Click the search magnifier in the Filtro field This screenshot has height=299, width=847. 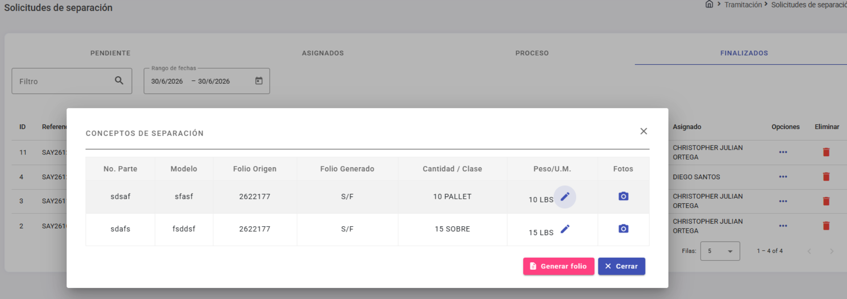[119, 80]
